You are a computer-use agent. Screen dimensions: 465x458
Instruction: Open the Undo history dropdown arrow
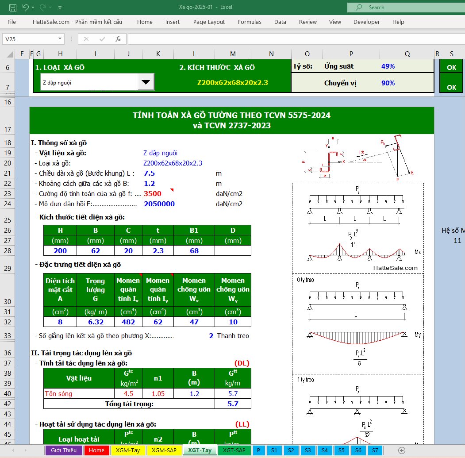click(33, 8)
